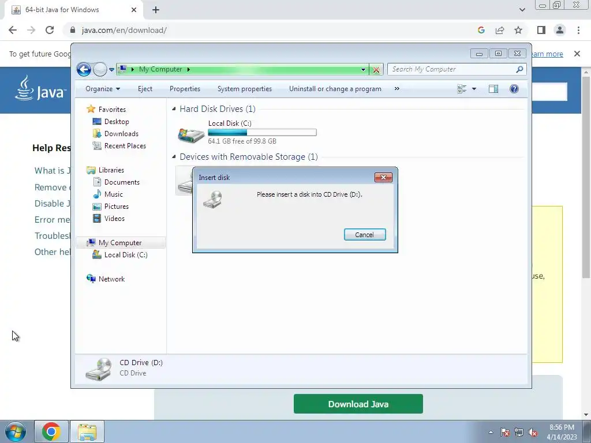
Task: Click Uninstall or change a program
Action: [335, 89]
